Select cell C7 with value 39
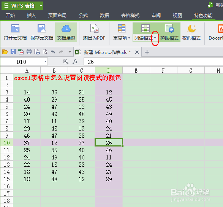 click(x=82, y=121)
